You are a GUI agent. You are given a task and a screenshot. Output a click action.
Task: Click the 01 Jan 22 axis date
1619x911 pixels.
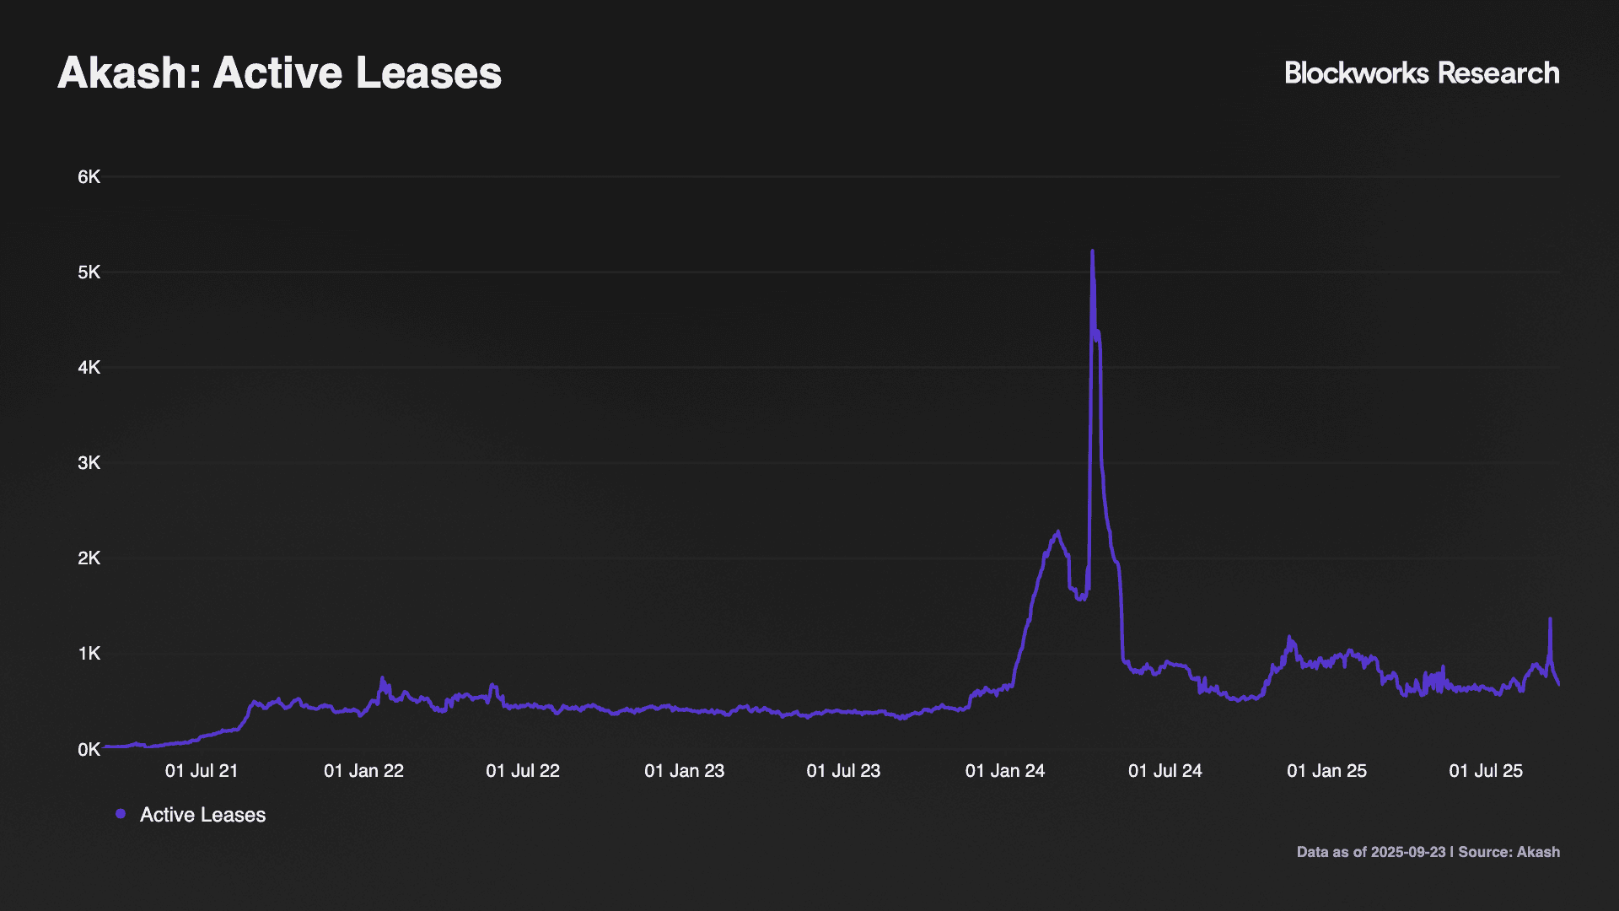pyautogui.click(x=363, y=771)
